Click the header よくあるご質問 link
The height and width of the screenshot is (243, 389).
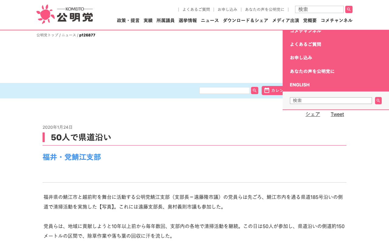pos(196,9)
